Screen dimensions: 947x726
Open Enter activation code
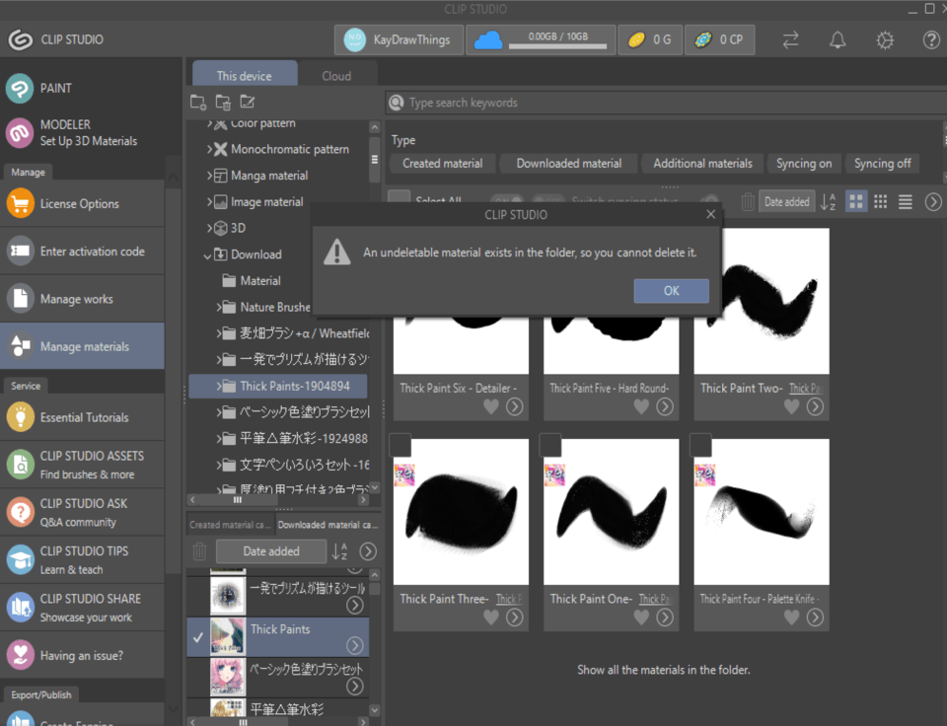point(82,252)
